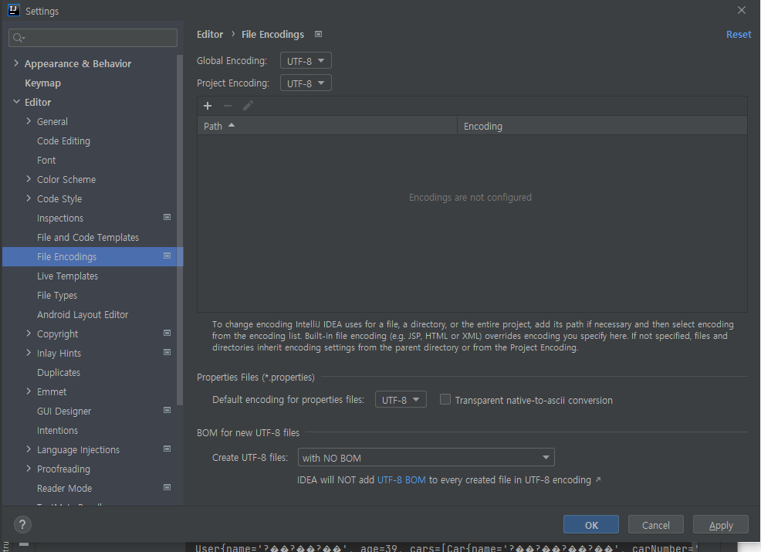Open Intentions settings page

tap(57, 430)
